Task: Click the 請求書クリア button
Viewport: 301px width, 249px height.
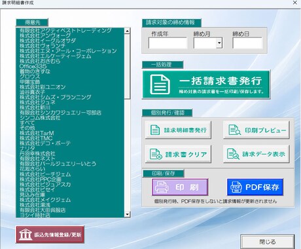Action: (x=178, y=154)
